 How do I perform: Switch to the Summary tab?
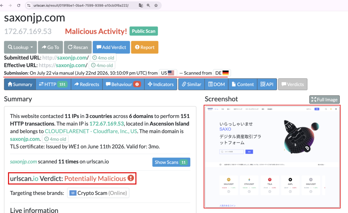point(20,84)
